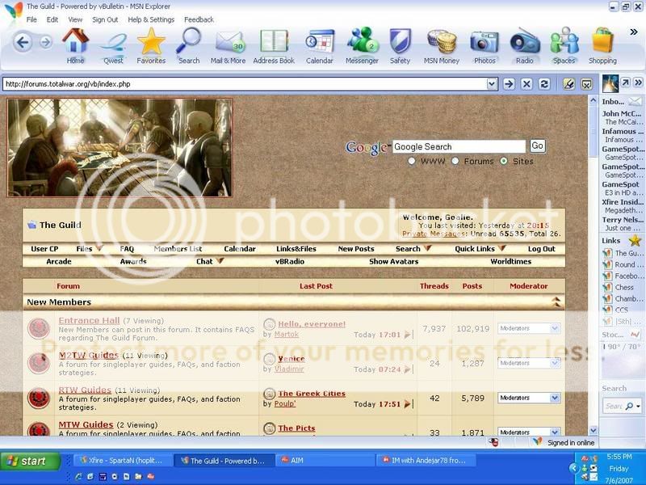Open the Calendar toolbar icon
Viewport: 646px width, 485px height.
click(x=319, y=47)
